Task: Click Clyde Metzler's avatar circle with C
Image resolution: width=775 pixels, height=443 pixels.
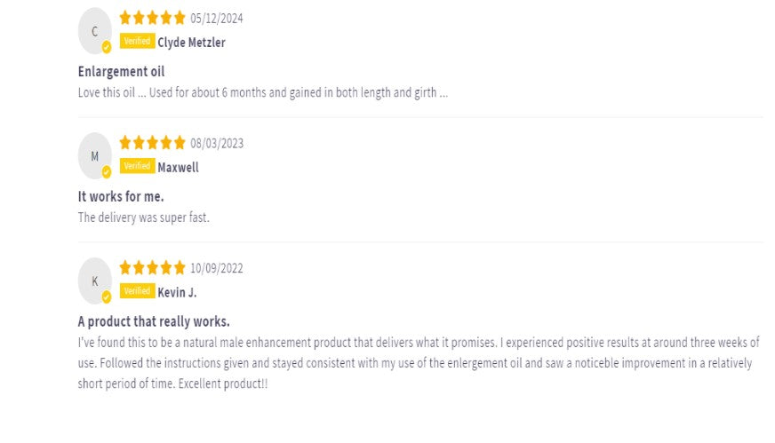Action: click(94, 31)
